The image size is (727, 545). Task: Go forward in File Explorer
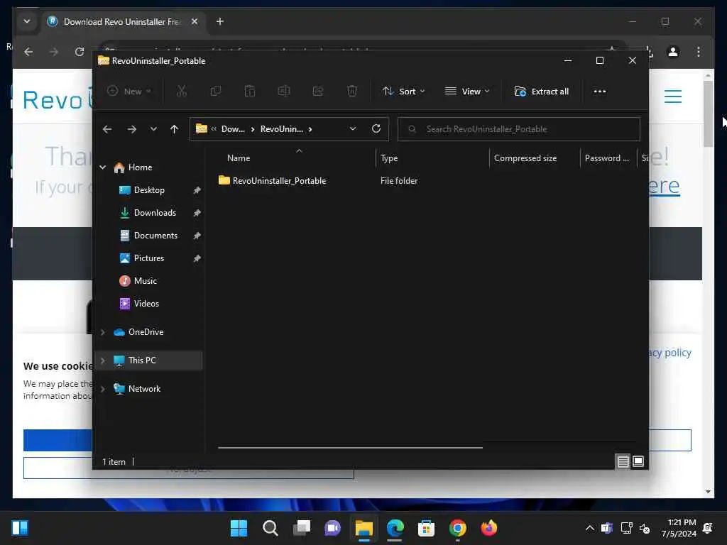[131, 129]
